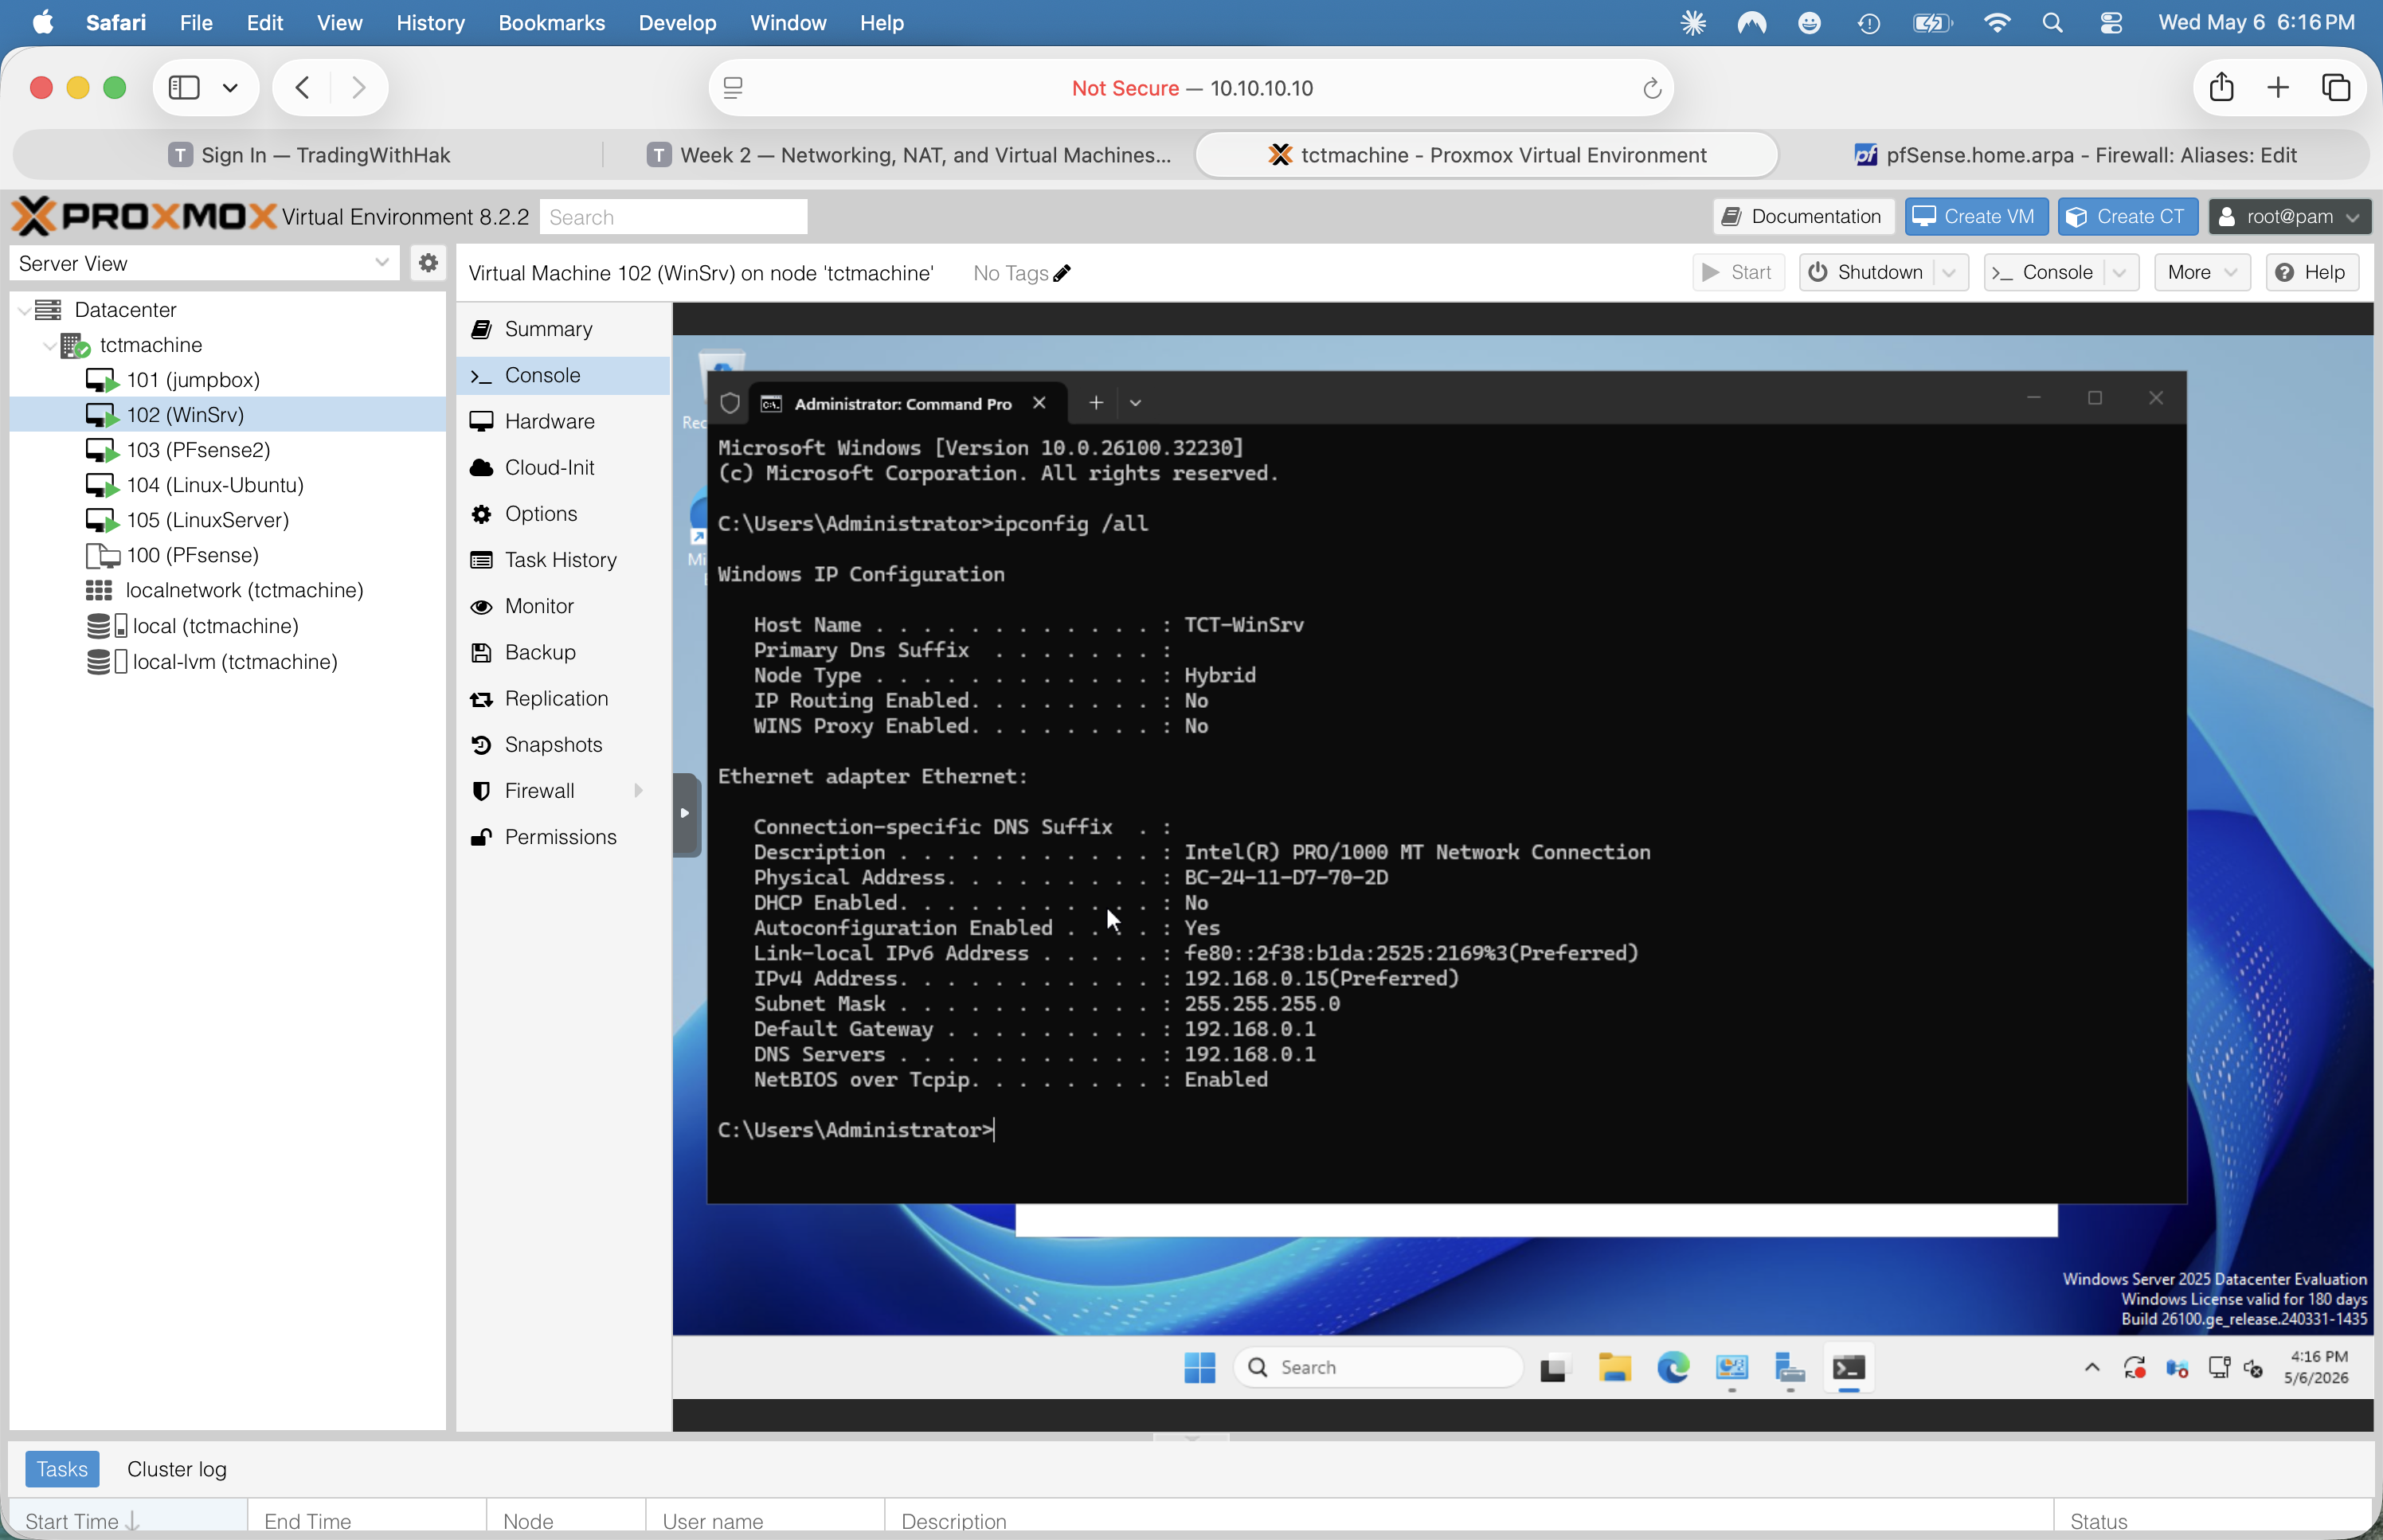
Task: Expand the Firewall submenu arrow
Action: (x=638, y=791)
